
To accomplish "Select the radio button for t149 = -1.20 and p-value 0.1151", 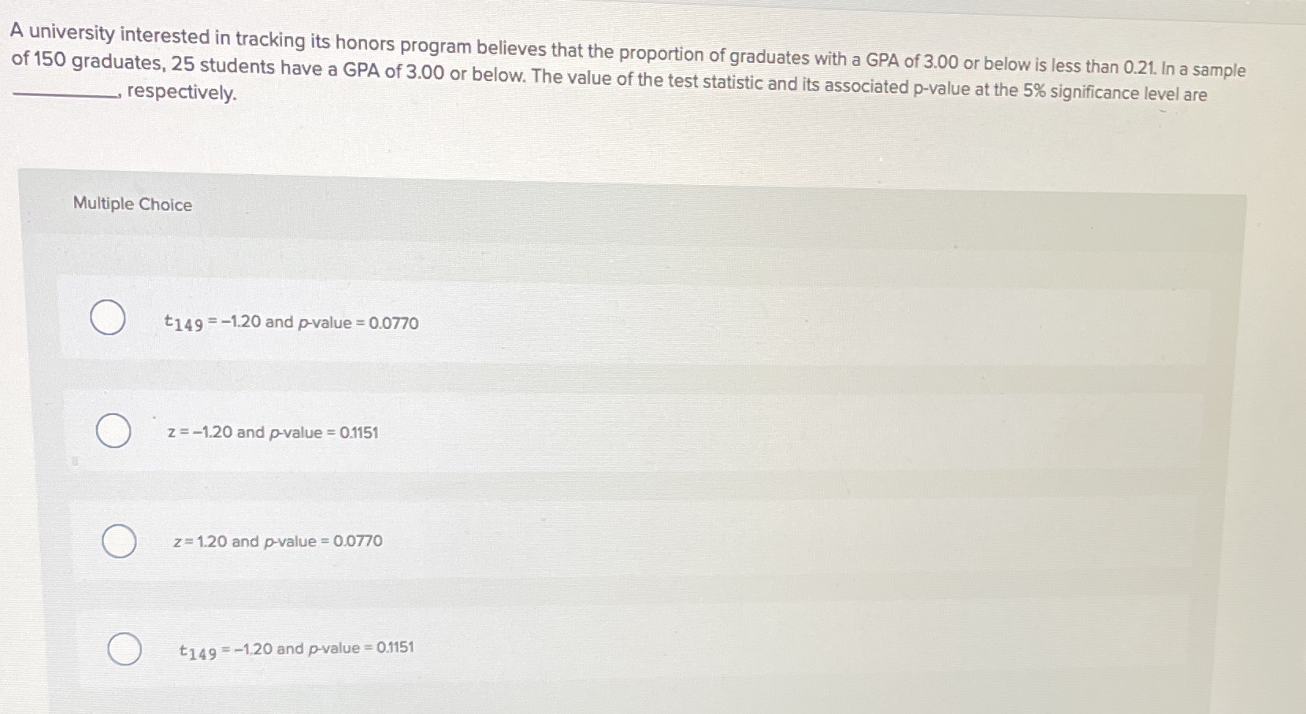I will [124, 649].
